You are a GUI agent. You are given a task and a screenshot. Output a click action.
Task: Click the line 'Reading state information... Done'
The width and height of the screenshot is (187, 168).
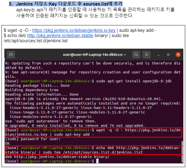tap(42, 95)
